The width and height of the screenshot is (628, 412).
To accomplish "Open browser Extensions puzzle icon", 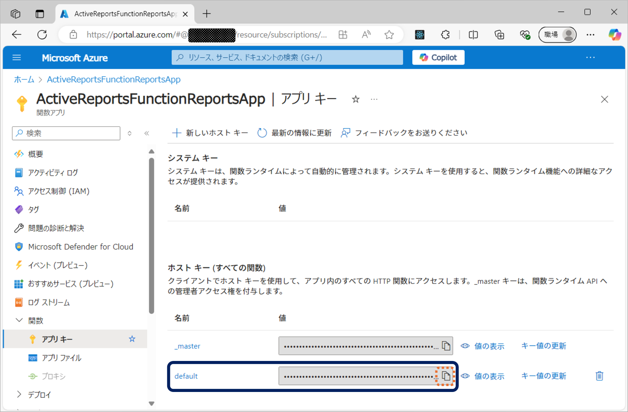I will click(445, 35).
